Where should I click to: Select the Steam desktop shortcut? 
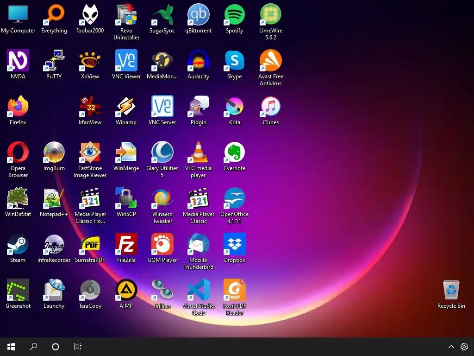point(18,244)
